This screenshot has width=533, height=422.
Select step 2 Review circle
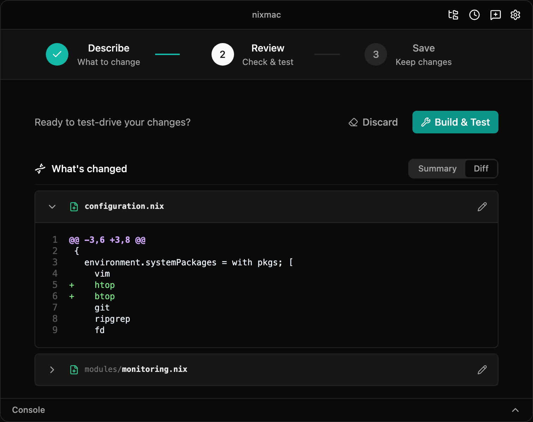click(x=223, y=54)
